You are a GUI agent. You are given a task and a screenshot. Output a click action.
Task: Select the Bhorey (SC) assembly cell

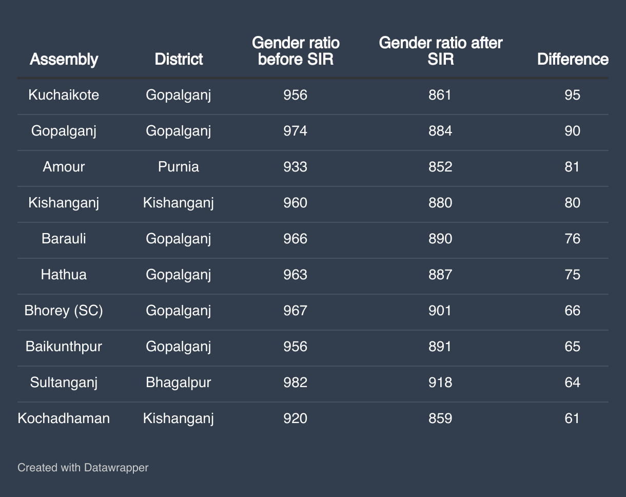point(64,311)
